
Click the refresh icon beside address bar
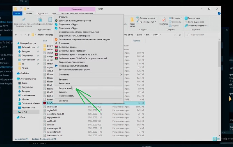coord(180,35)
